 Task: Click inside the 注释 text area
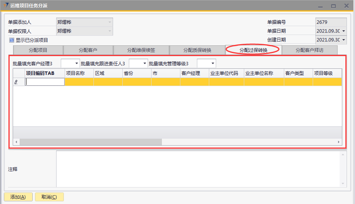198,169
